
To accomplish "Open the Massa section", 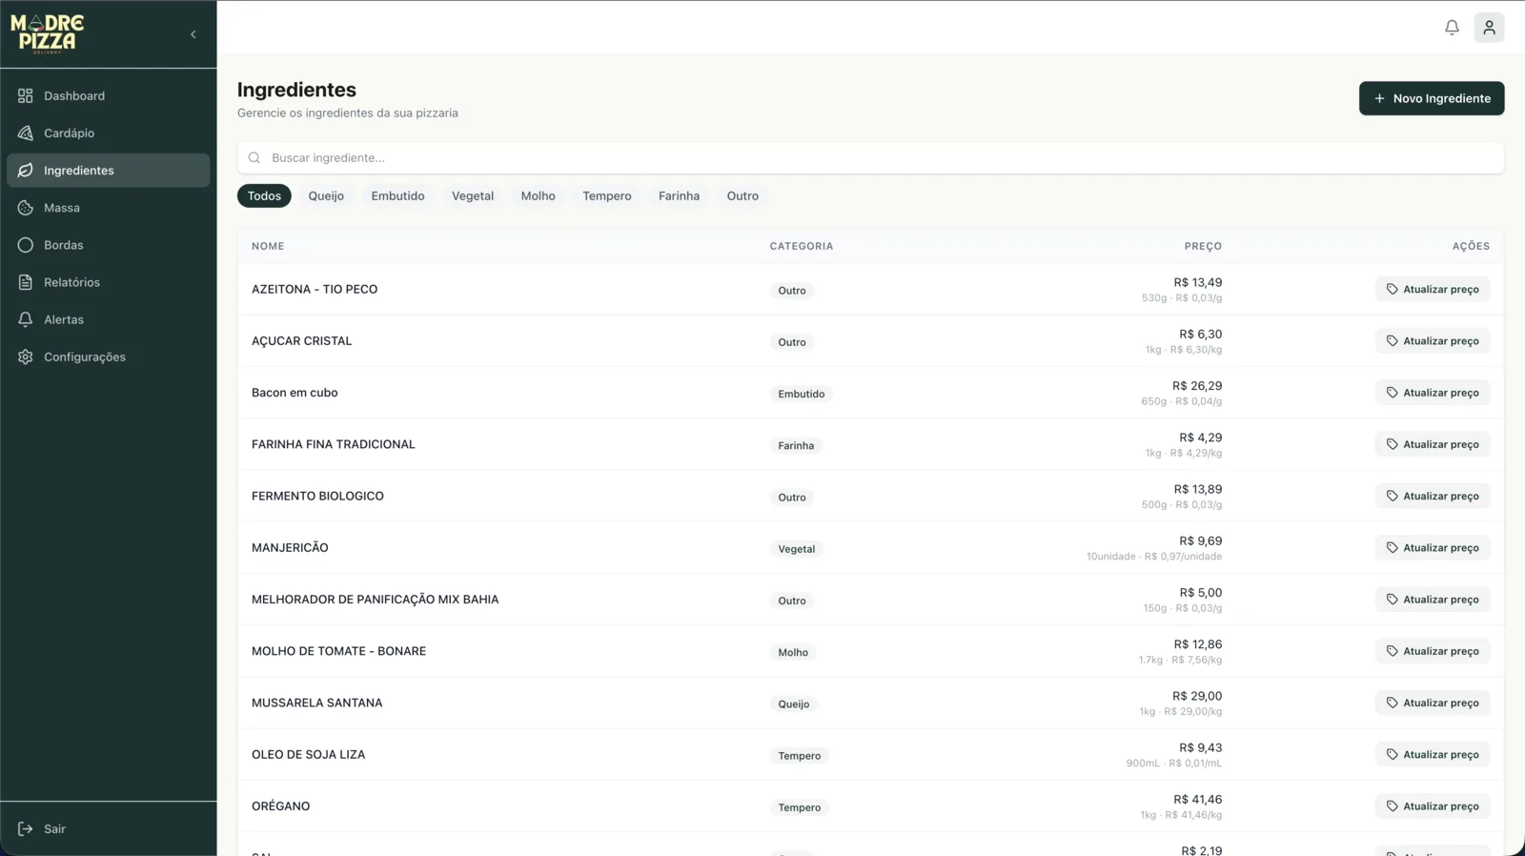I will [x=62, y=208].
